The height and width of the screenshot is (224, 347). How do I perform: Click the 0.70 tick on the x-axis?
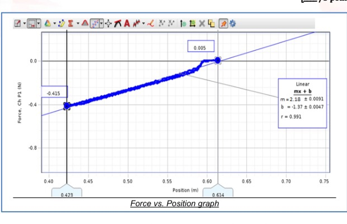[286, 182]
